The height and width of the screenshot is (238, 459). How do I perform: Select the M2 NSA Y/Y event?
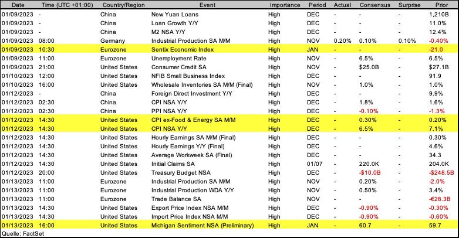168,32
